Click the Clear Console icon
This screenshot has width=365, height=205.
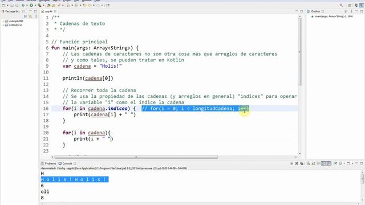point(309,163)
